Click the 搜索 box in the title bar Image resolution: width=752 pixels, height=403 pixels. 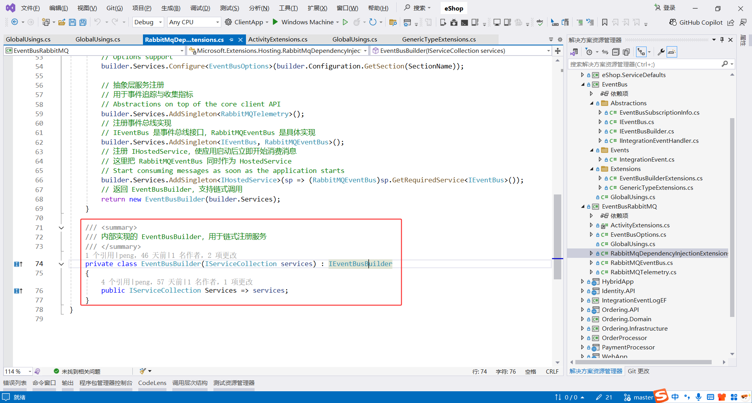pos(418,8)
